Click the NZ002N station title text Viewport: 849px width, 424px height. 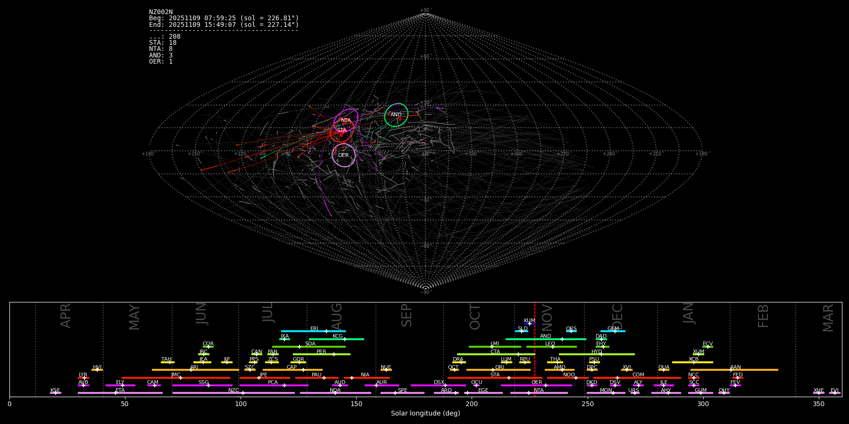(x=161, y=12)
